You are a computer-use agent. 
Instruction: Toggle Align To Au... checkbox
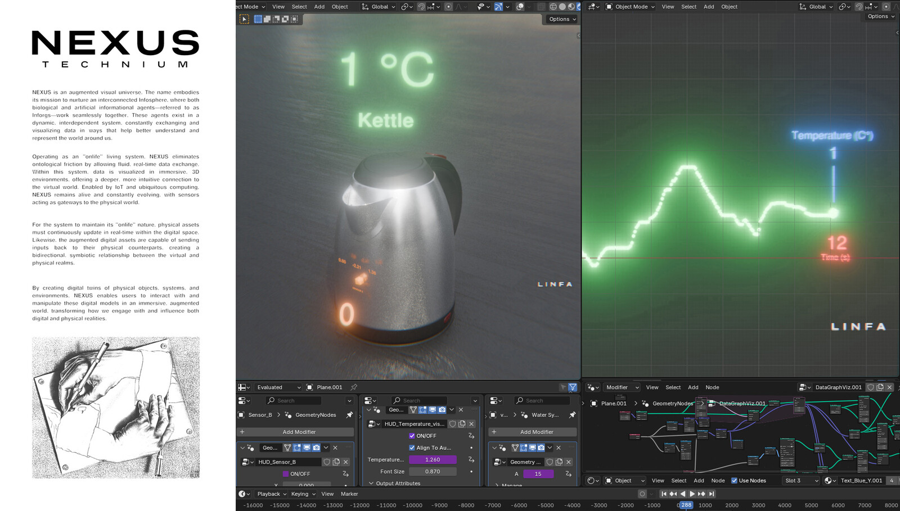click(x=412, y=447)
